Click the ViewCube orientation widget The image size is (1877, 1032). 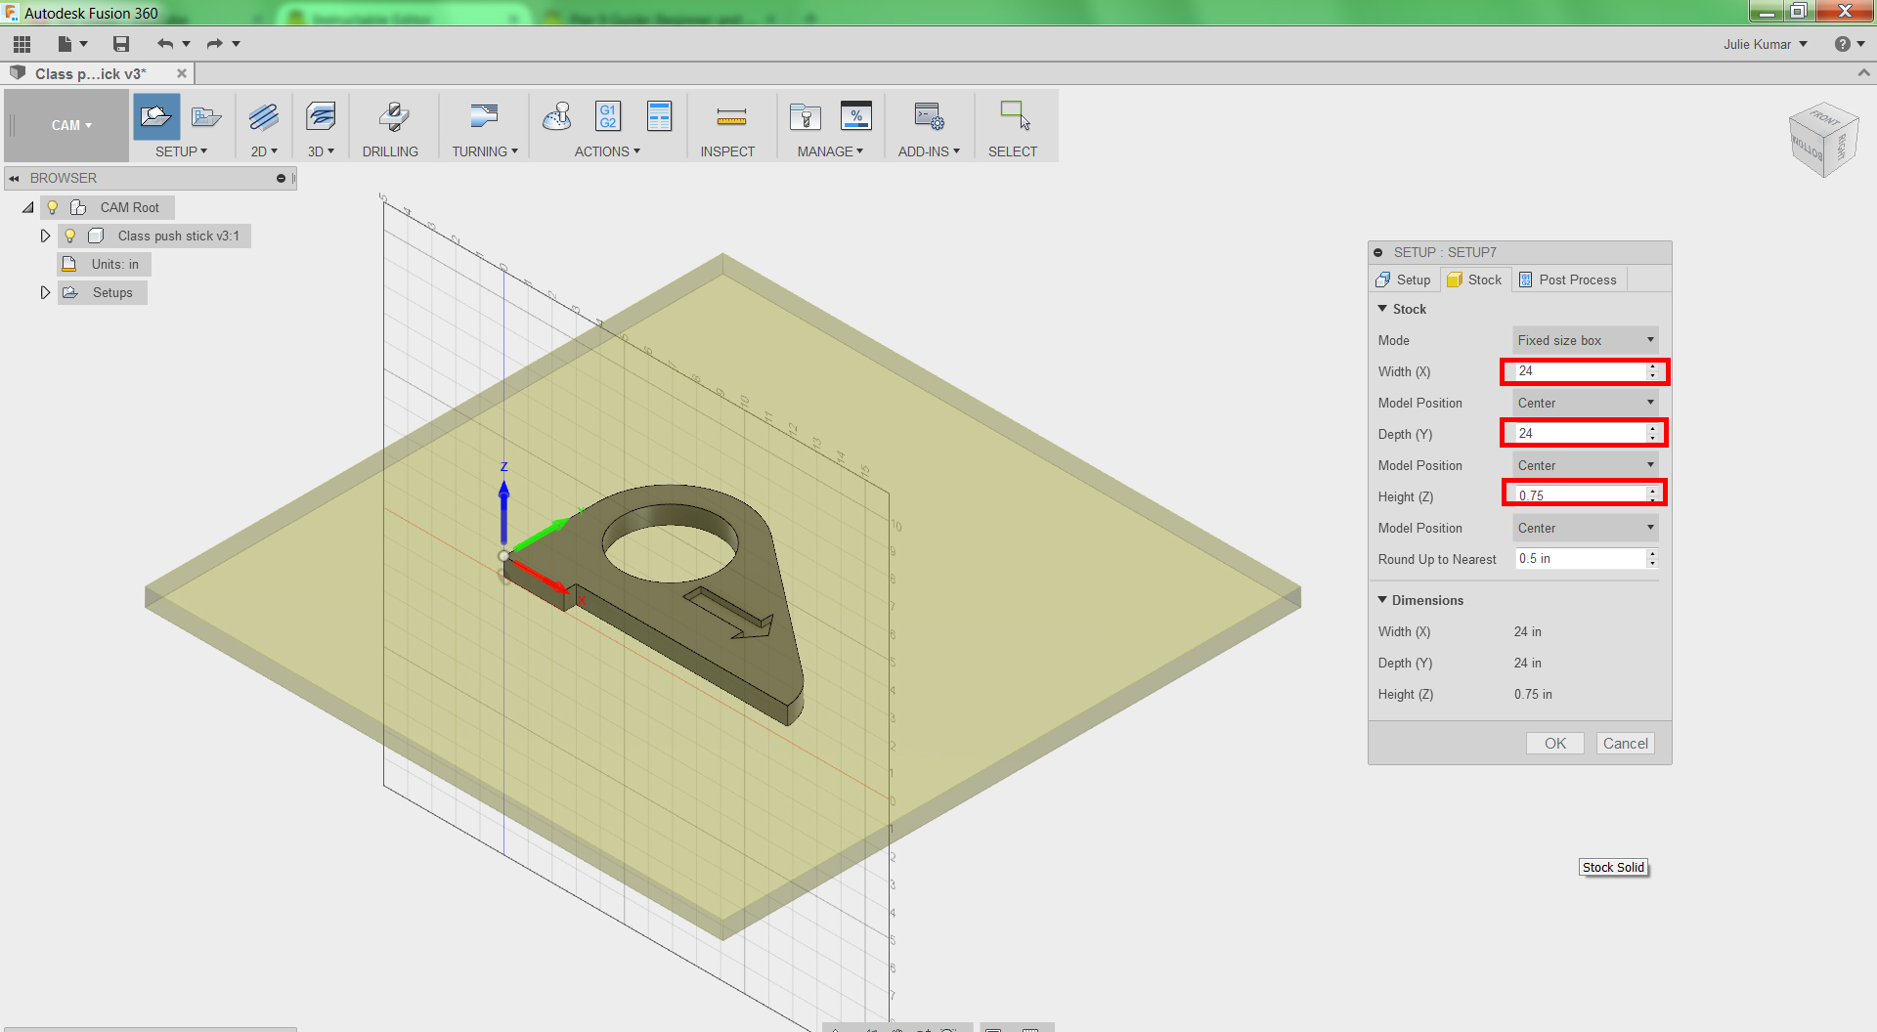(x=1822, y=141)
